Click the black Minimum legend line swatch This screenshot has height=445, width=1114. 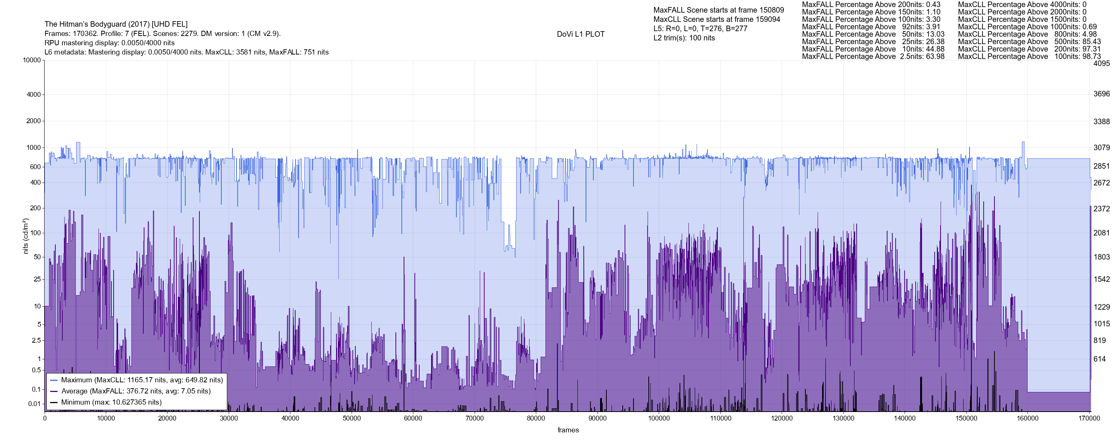53,402
